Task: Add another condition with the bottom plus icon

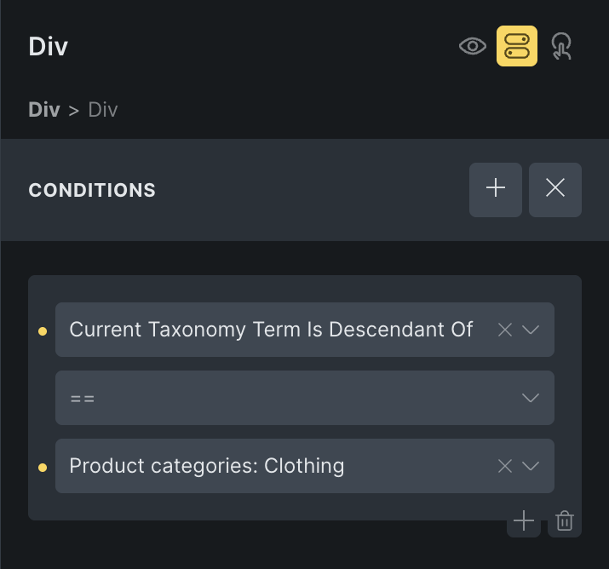Action: coord(524,520)
